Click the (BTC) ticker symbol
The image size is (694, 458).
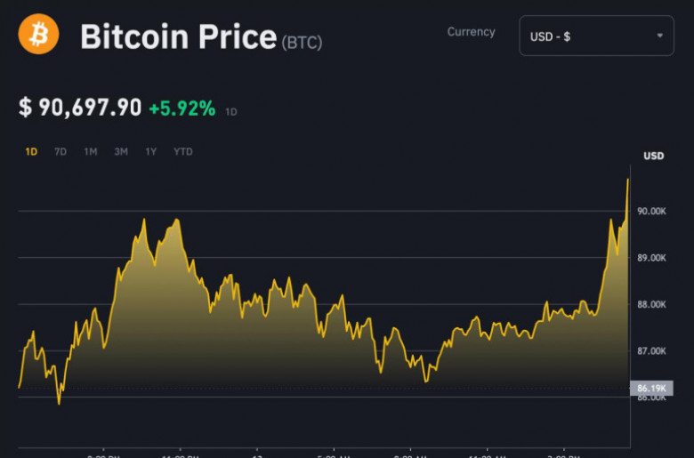click(x=302, y=42)
